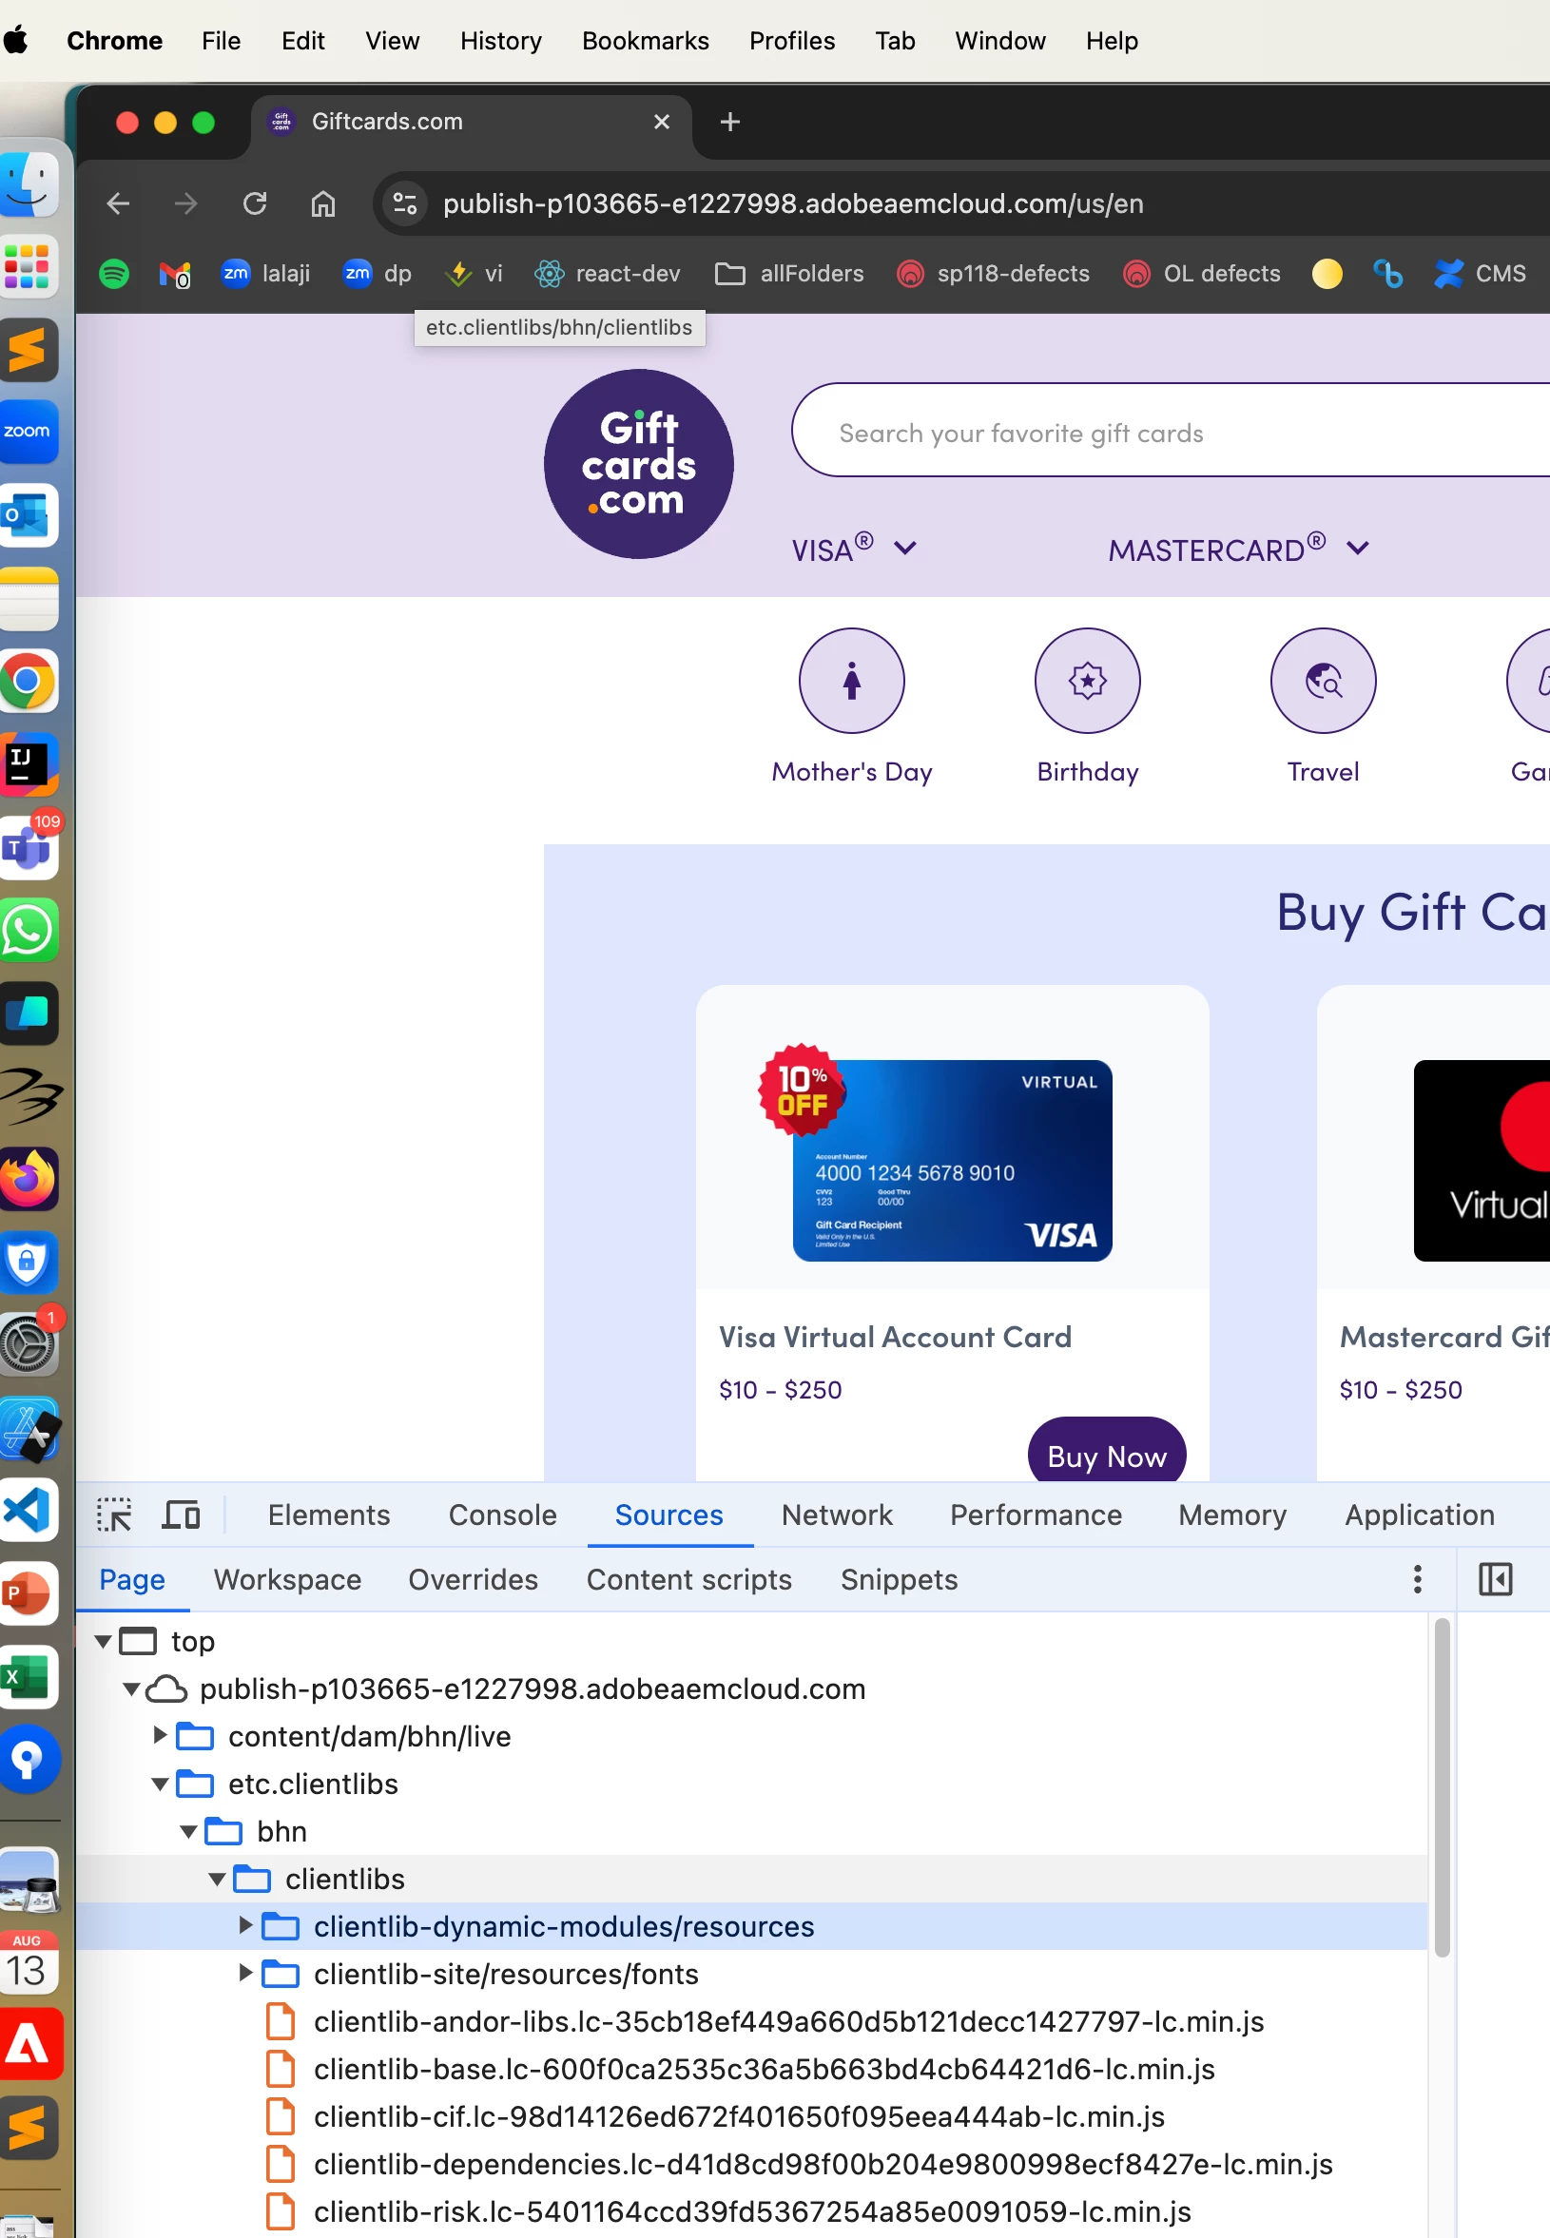Open a new browser tab

730,123
